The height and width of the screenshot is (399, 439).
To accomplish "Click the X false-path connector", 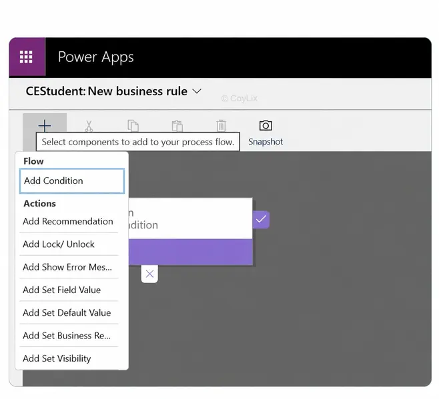I will [149, 274].
